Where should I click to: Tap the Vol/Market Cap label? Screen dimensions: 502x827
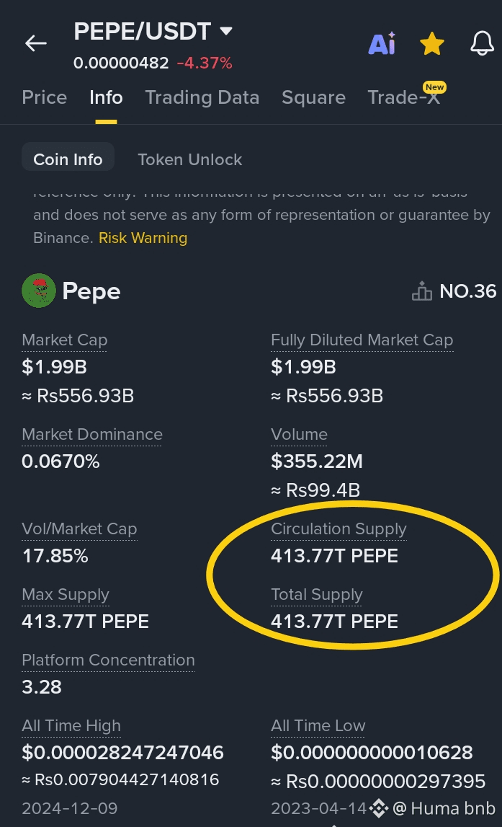coord(79,529)
